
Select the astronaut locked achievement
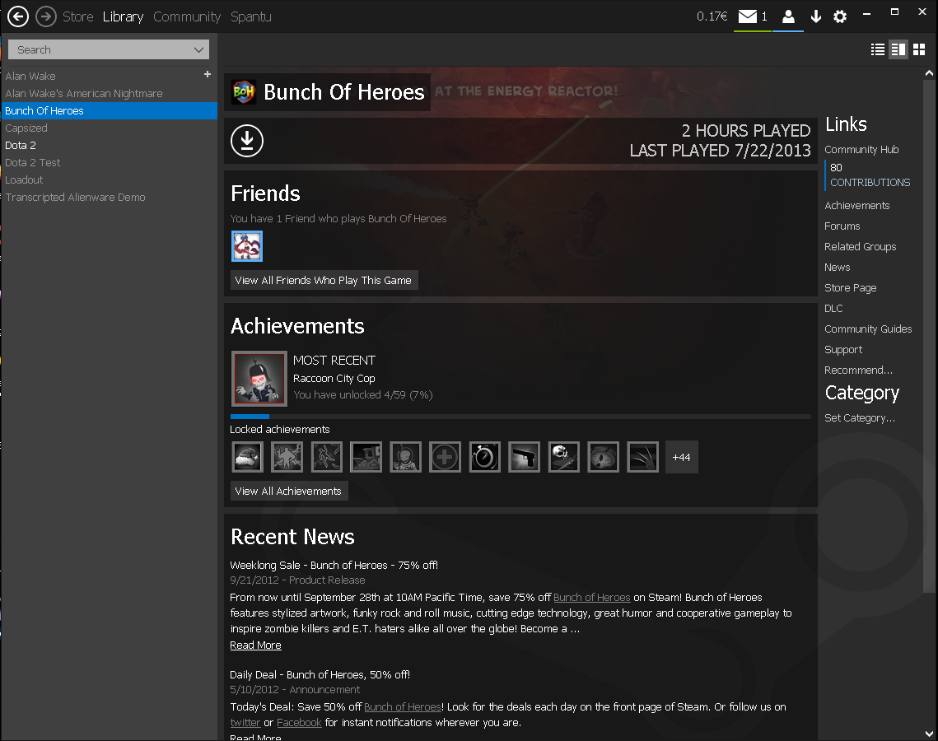(406, 458)
